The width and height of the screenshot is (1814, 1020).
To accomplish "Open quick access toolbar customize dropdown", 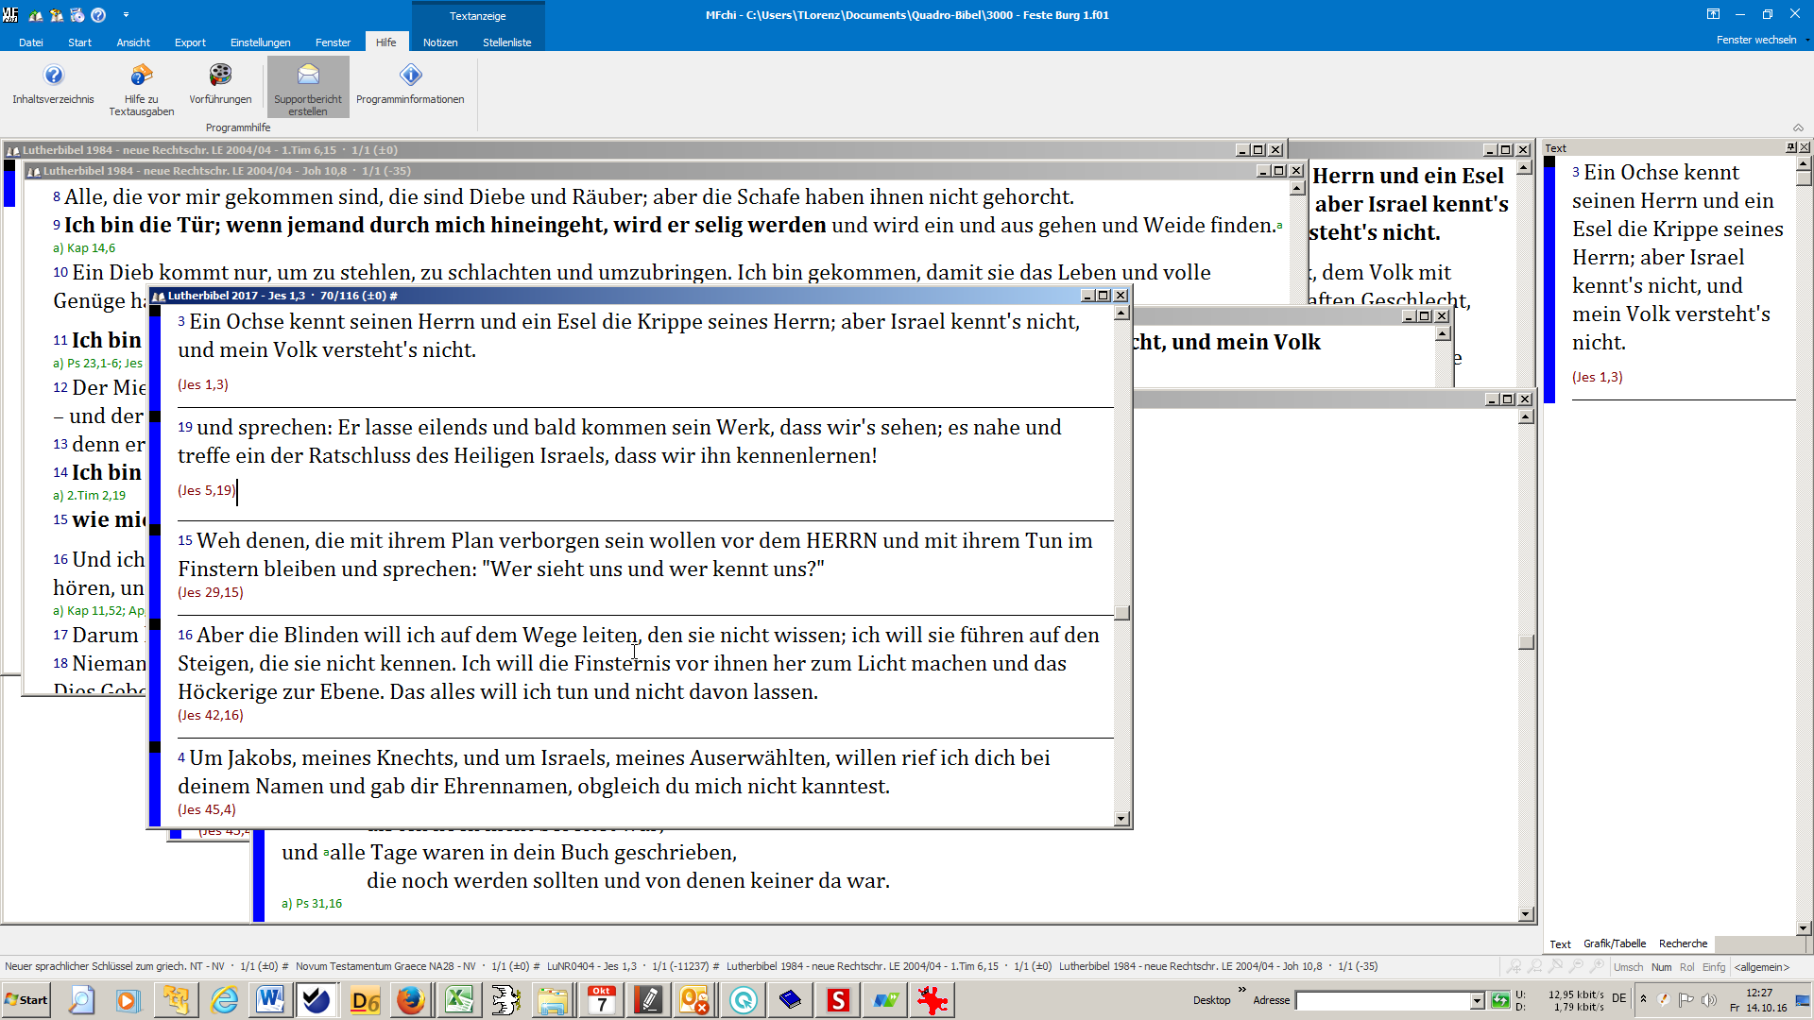I will click(126, 15).
